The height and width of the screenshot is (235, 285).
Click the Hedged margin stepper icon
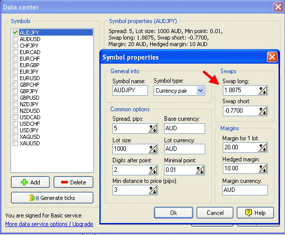tap(263, 168)
